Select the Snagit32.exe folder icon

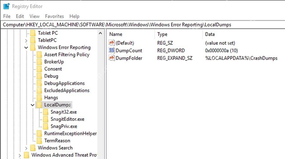click(x=46, y=112)
